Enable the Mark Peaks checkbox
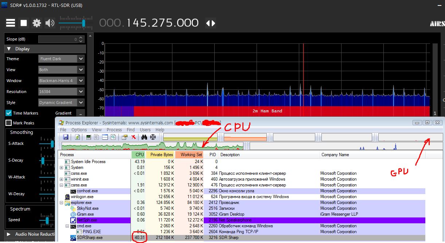The width and height of the screenshot is (445, 243). pos(9,123)
